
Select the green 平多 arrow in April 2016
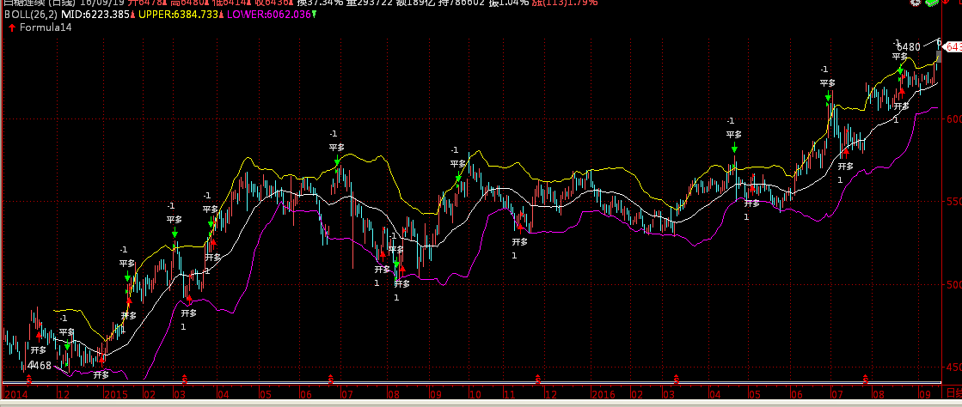click(x=734, y=149)
